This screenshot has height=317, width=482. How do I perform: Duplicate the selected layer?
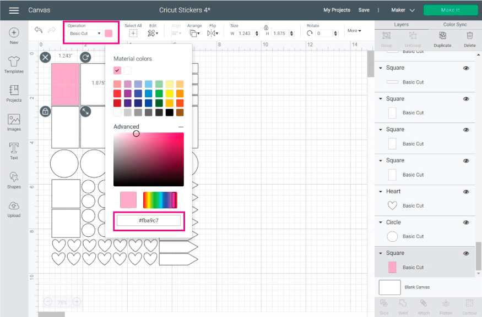442,39
